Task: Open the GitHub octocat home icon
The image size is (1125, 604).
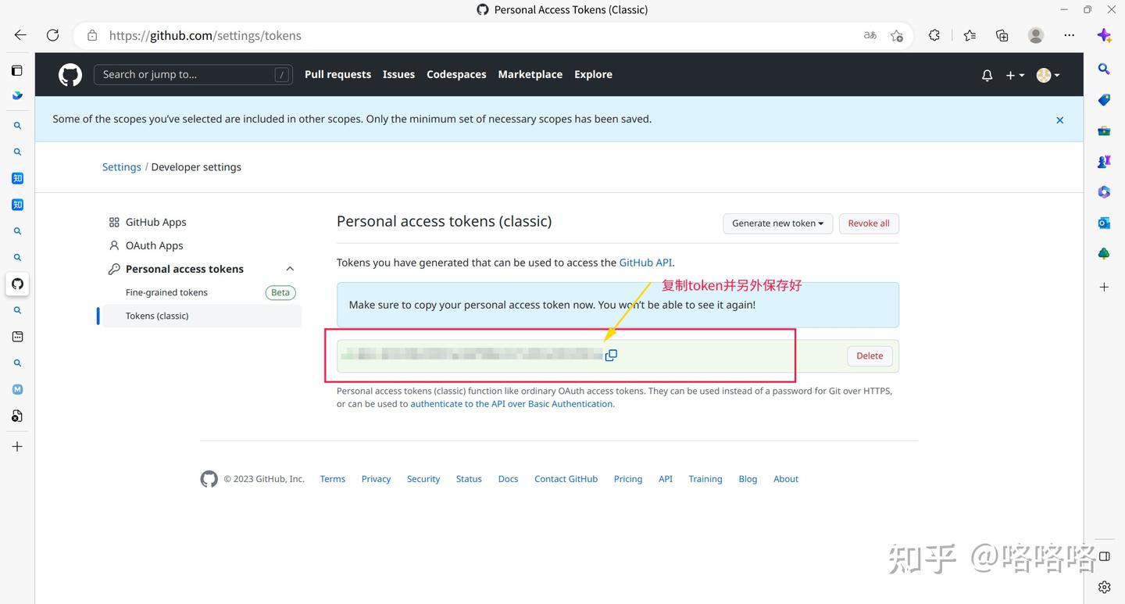Action: click(70, 74)
